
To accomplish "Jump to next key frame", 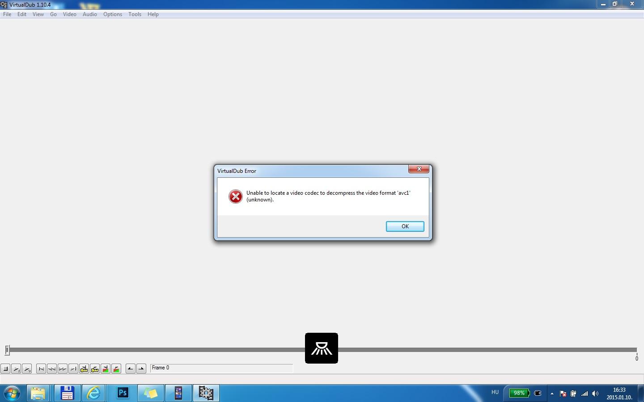I will point(95,369).
